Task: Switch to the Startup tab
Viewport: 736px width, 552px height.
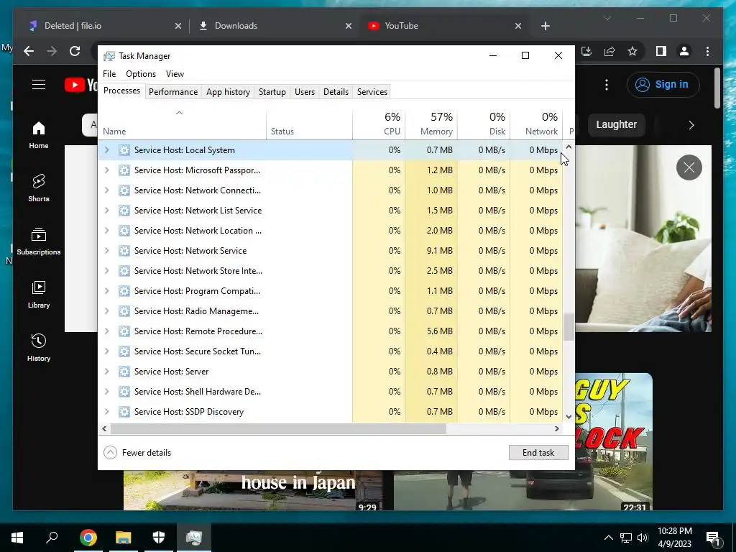Action: tap(272, 92)
